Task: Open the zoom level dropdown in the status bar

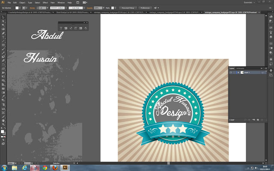Action: 15,163
